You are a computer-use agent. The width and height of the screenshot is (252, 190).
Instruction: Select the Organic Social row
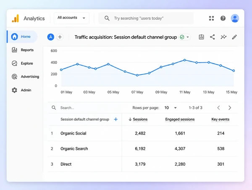(143, 133)
